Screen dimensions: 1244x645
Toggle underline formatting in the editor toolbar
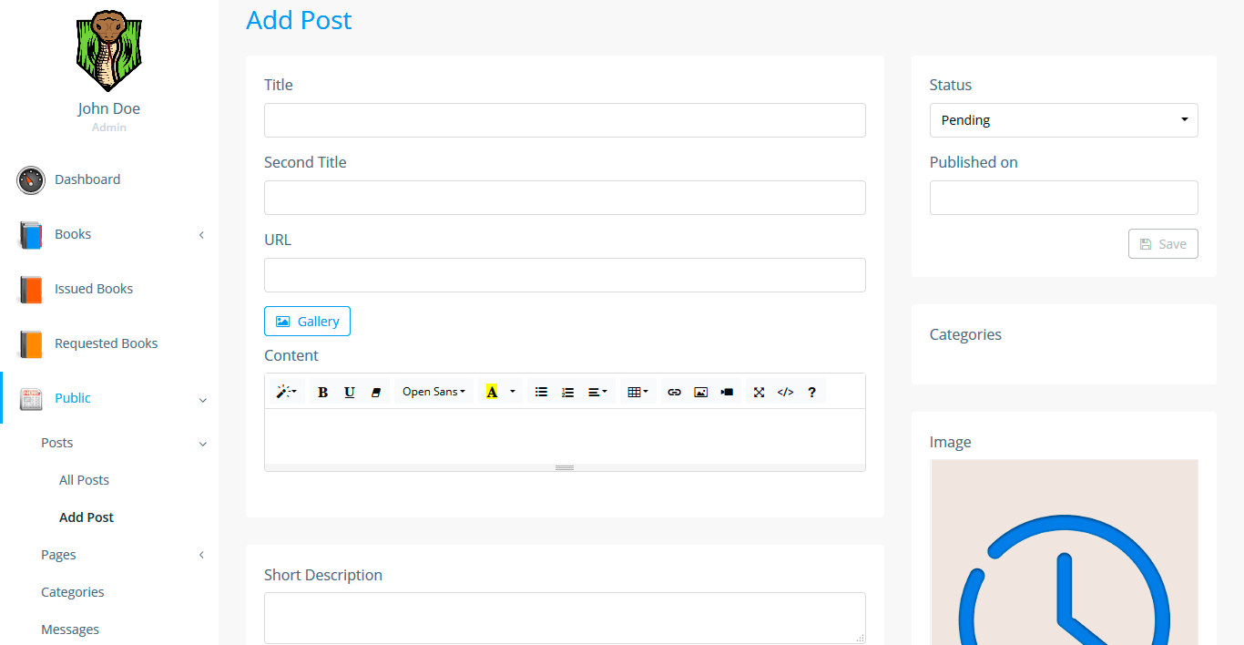[x=349, y=392]
